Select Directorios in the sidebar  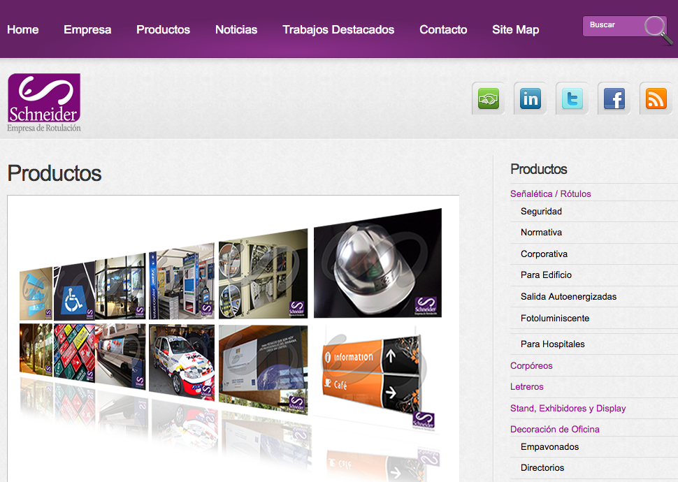(x=542, y=468)
